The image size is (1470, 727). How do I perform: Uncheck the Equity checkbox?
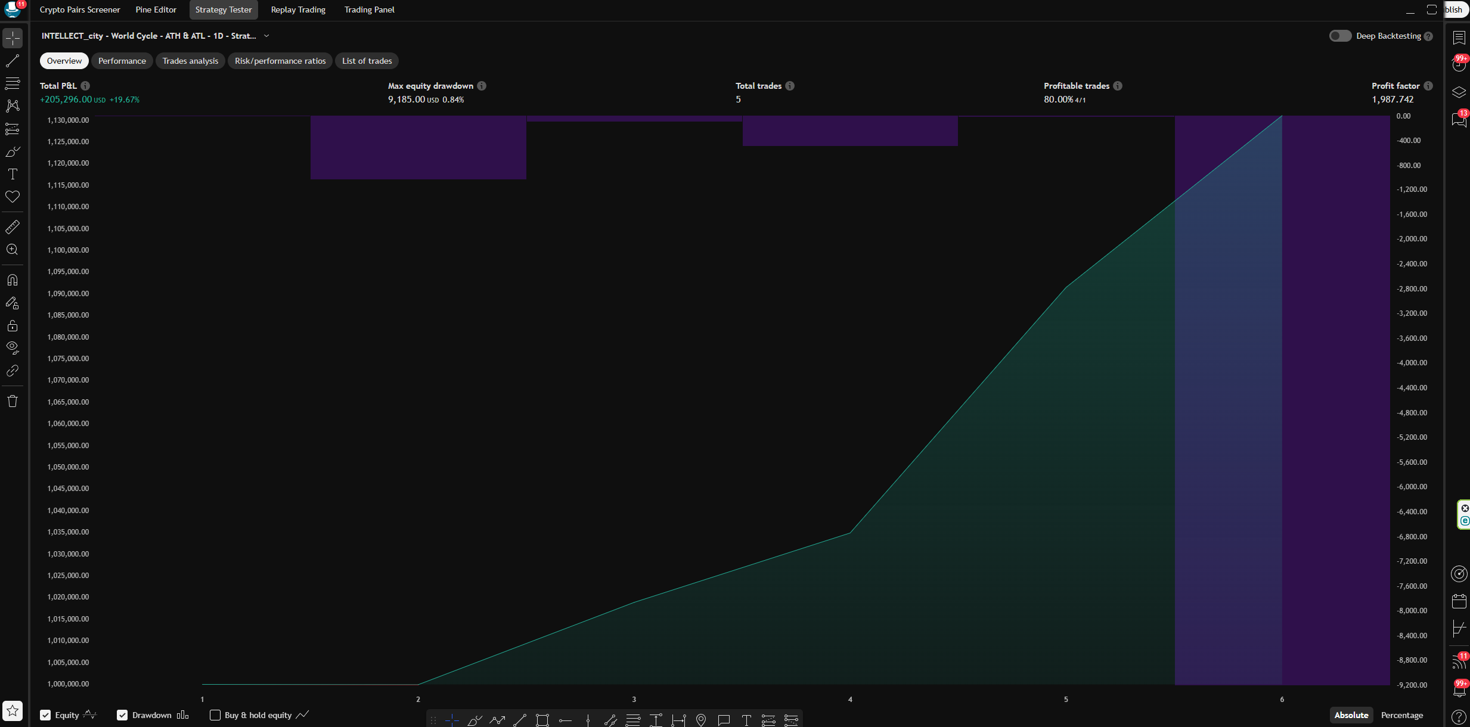tap(45, 715)
